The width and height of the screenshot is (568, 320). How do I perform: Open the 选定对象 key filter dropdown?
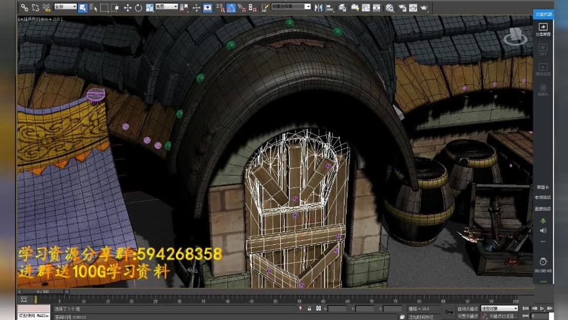tap(500, 308)
